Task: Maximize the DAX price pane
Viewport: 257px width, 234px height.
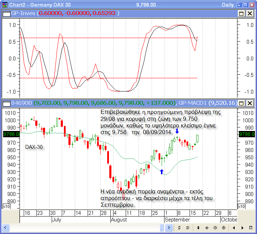Action: pos(241,103)
